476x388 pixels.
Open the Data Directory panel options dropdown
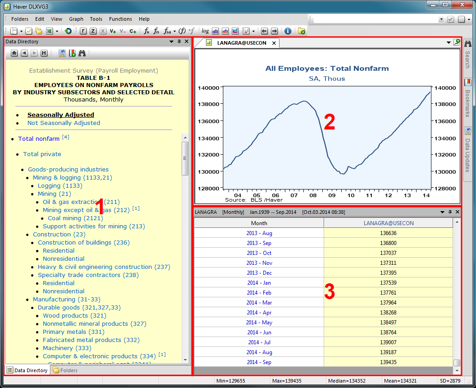(172, 42)
